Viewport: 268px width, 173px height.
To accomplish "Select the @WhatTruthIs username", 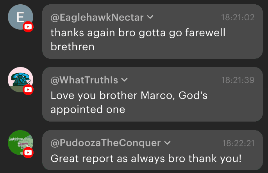I will click(x=84, y=80).
